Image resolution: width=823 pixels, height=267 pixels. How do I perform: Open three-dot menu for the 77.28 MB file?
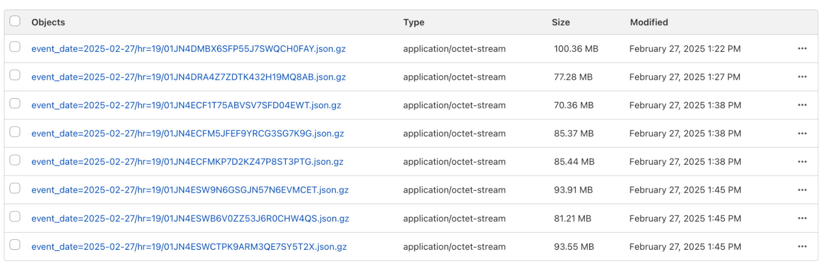[x=802, y=77]
